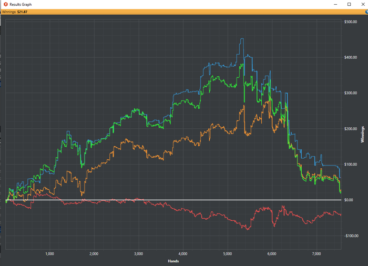Click the 5,000 hands tick label

[228, 254]
